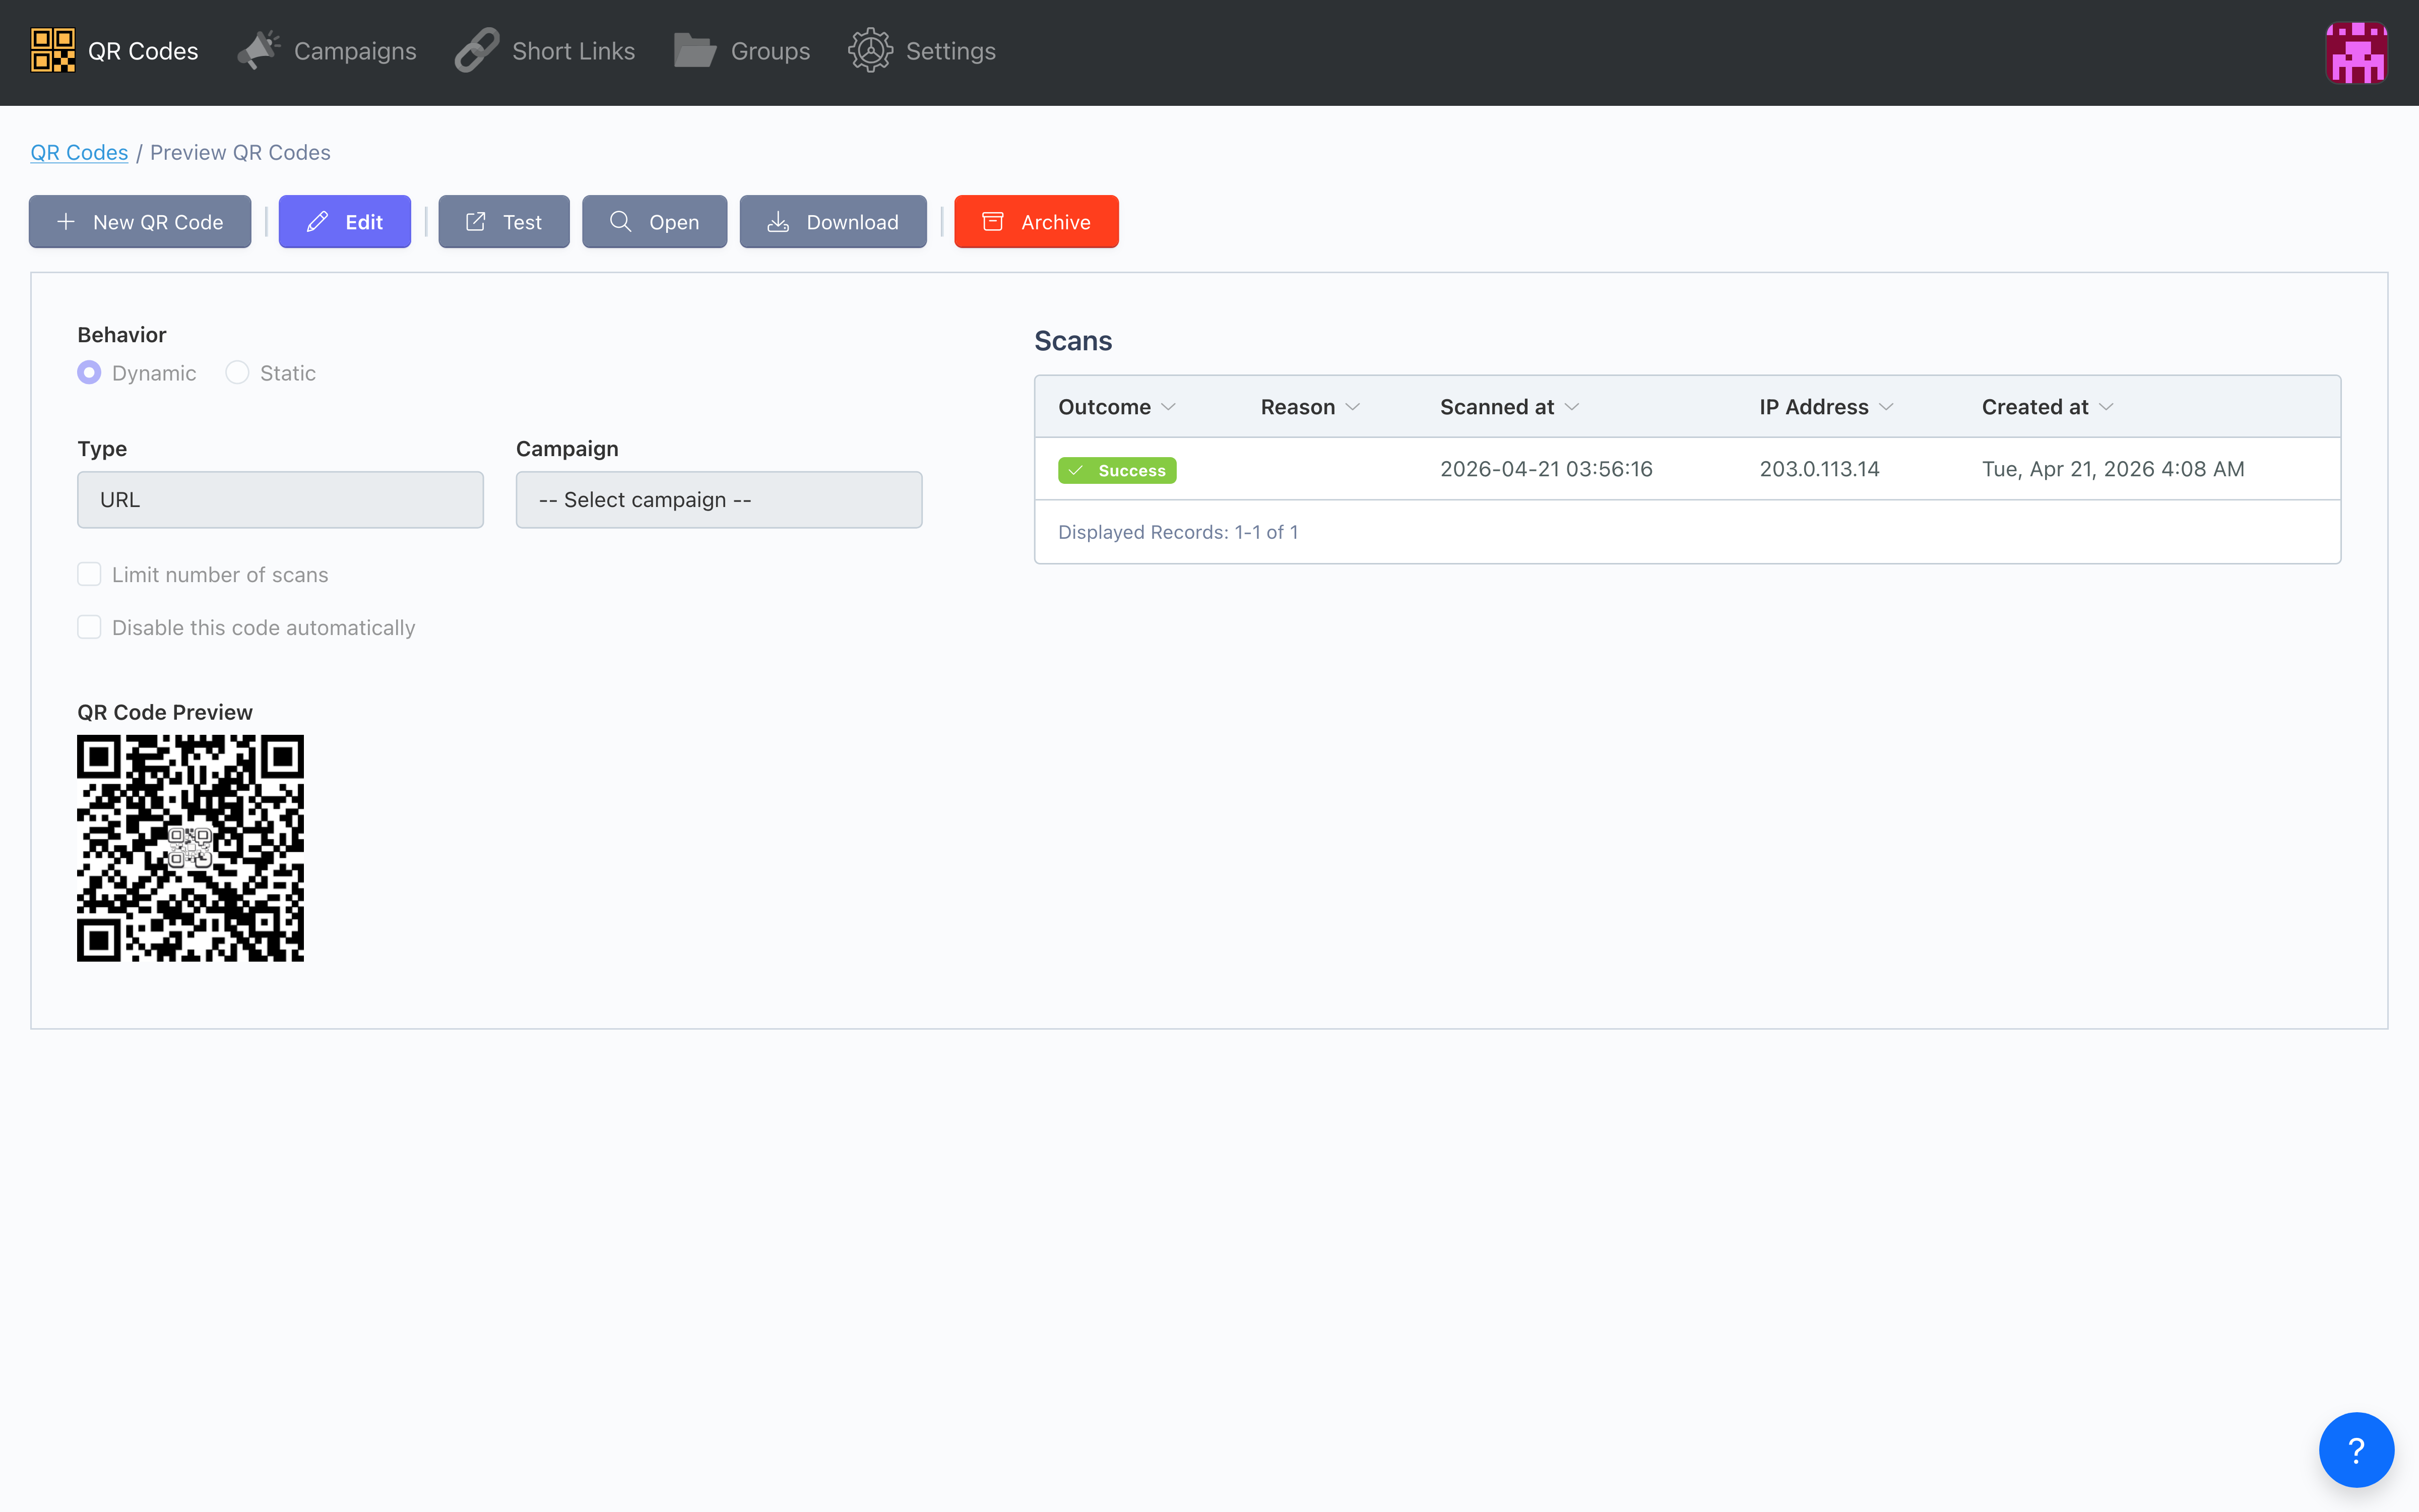This screenshot has height=1512, width=2419.
Task: Click the Preview QR Codes breadcrumb text
Action: point(240,153)
